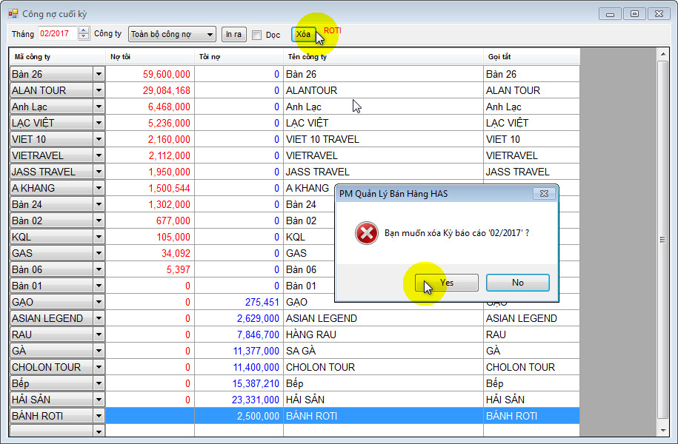The image size is (678, 444).
Task: Sort by the Gọi tắt column header
Action: [x=531, y=56]
